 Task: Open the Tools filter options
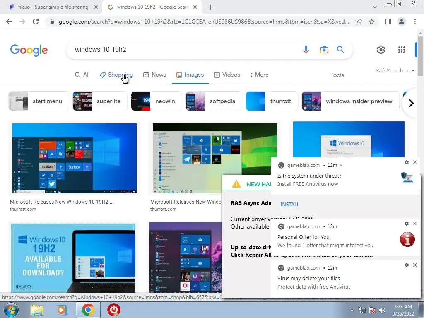tap(337, 75)
